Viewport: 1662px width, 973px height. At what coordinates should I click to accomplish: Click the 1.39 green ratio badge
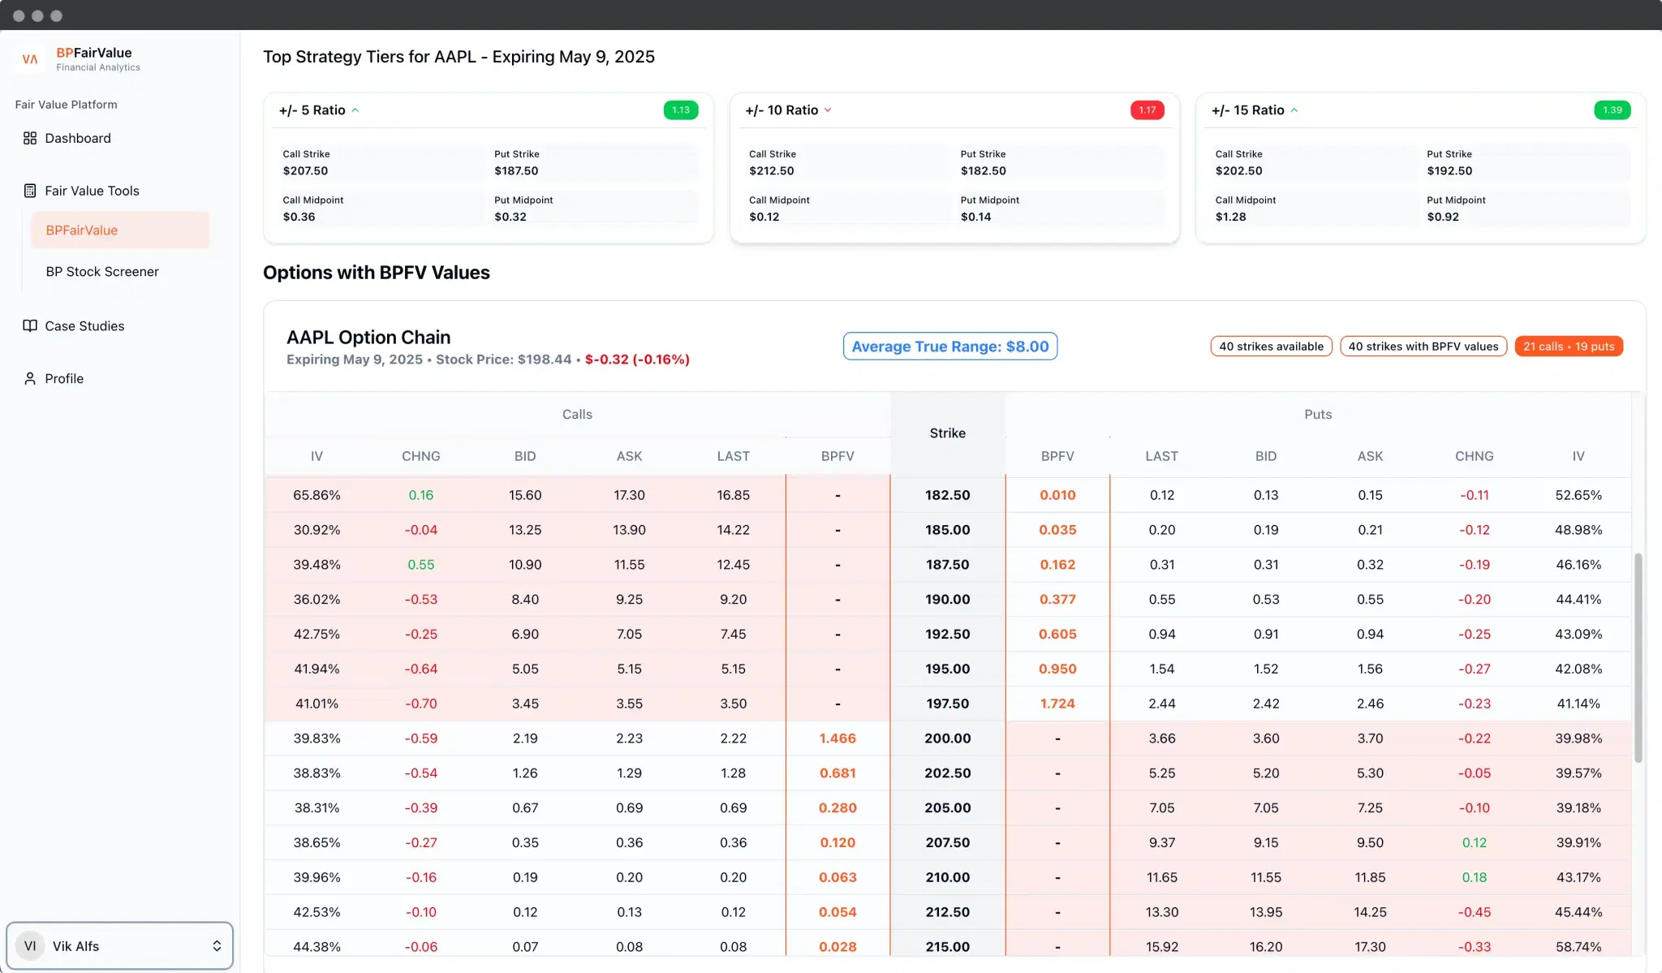point(1612,110)
